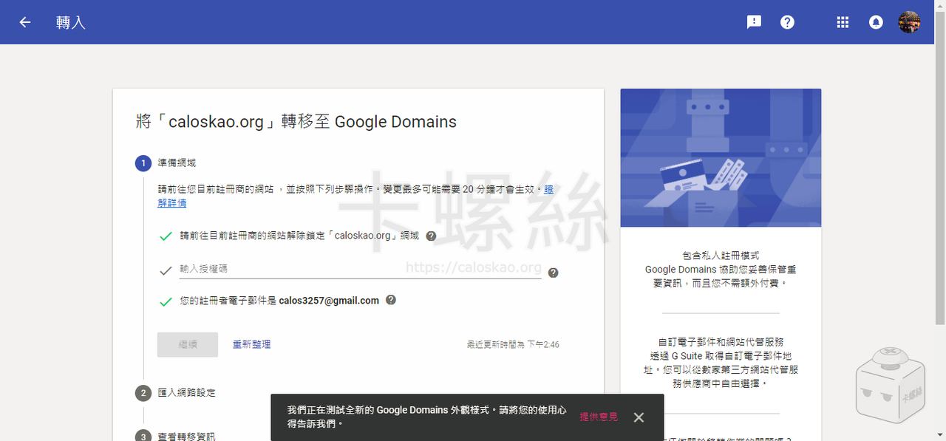Click the check mark beside authorization code
946x441 pixels.
pos(166,271)
